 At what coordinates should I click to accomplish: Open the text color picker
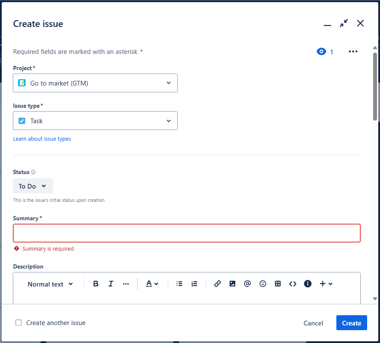tap(152, 284)
